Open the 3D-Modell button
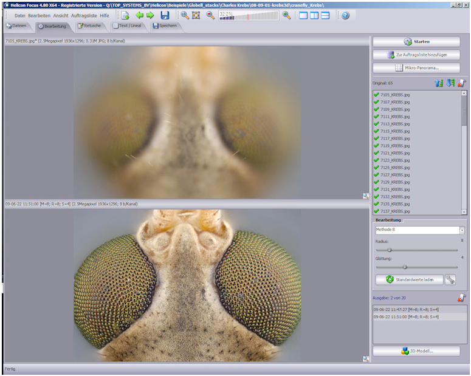The height and width of the screenshot is (376, 471). pyautogui.click(x=416, y=351)
